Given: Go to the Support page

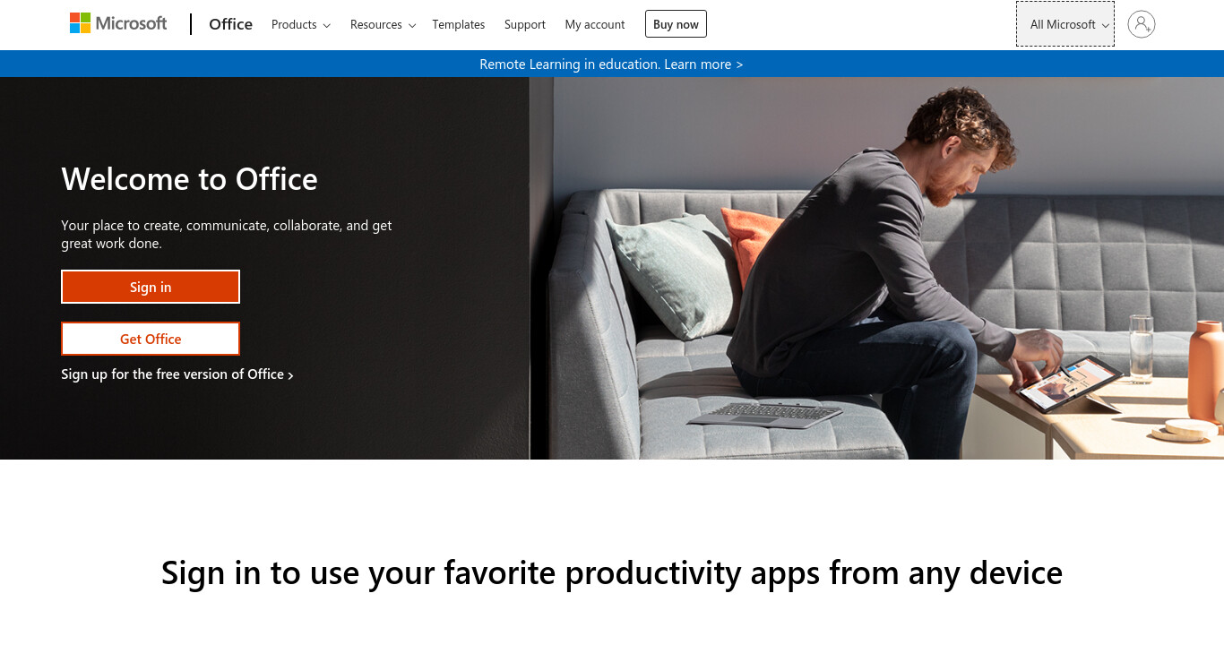Looking at the screenshot, I should (525, 24).
